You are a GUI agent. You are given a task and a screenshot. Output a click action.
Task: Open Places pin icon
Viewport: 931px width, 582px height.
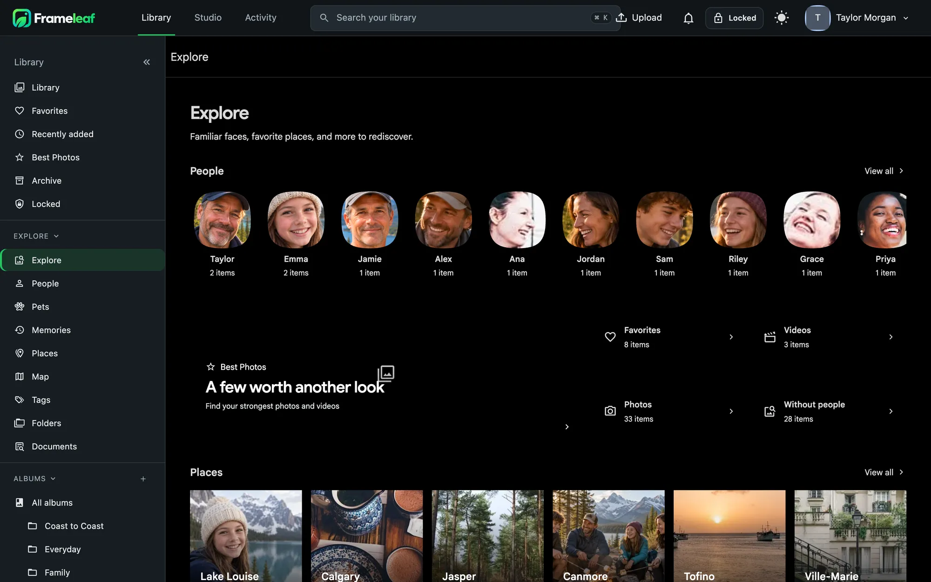tap(20, 353)
